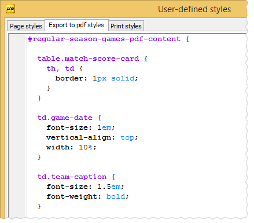Switch to the Page styles tab
This screenshot has height=223, width=254.
[x=26, y=26]
